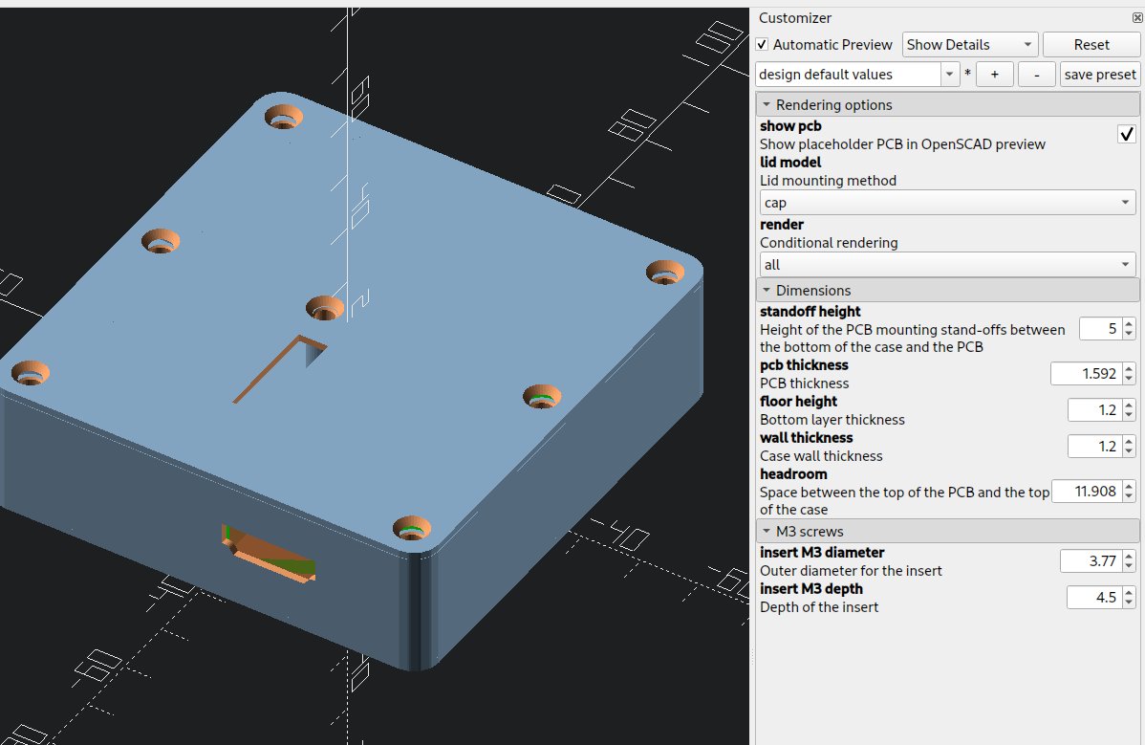The height and width of the screenshot is (745, 1145).
Task: Click the side port cutout on the case
Action: [269, 555]
